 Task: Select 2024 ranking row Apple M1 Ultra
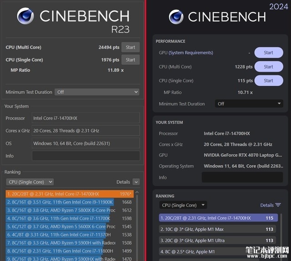point(217,241)
